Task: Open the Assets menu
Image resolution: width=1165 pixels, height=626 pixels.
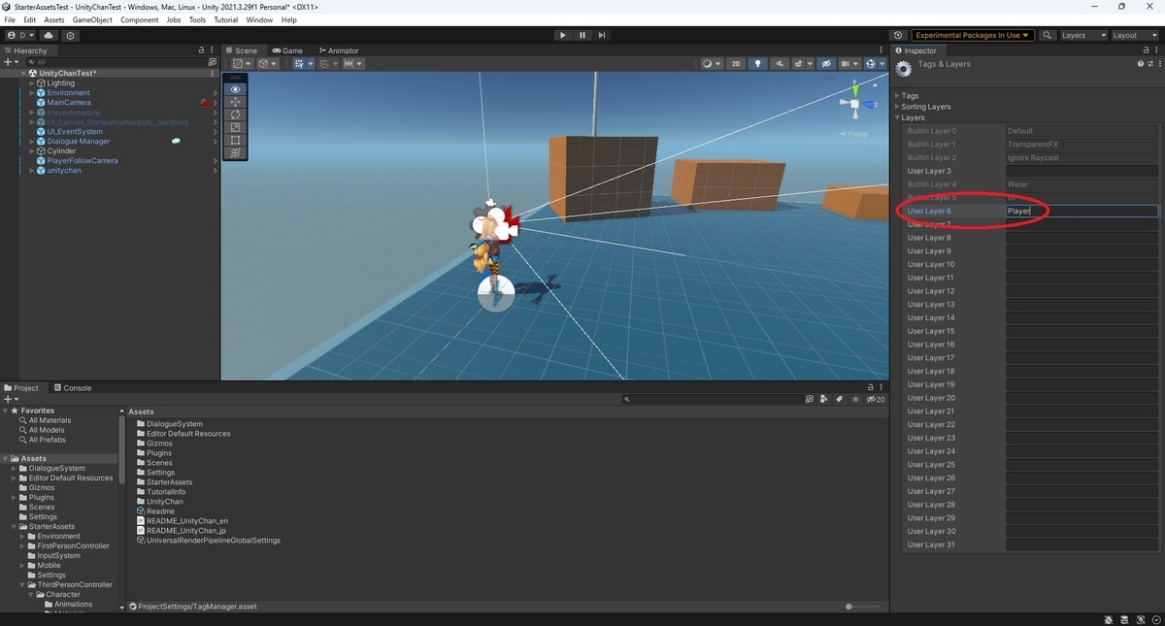Action: 54,19
